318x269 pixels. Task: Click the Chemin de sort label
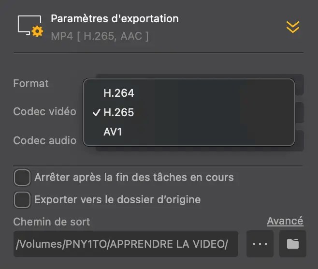click(x=52, y=222)
